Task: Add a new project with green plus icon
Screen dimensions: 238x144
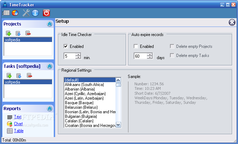Action: [x=8, y=33]
